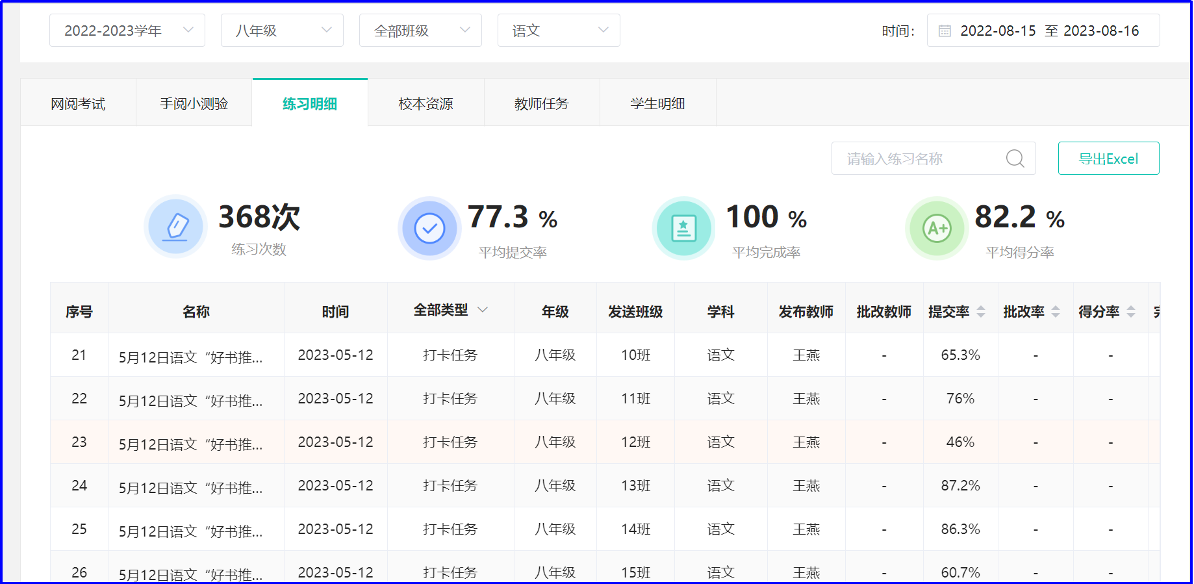Open the 全部班级 class dropdown
Viewport: 1194px width, 584px height.
point(420,31)
